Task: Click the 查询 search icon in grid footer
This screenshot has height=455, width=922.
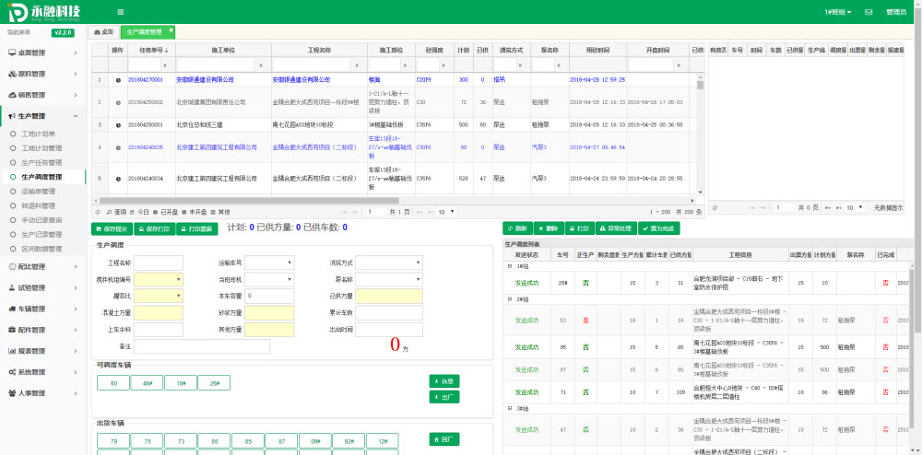Action: [110, 212]
